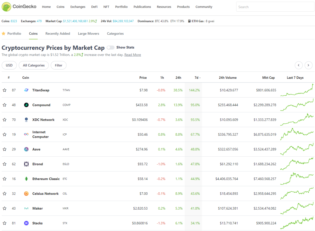This screenshot has height=231, width=315.
Task: Click the TitanSwap coin icon
Action: [x=26, y=90]
